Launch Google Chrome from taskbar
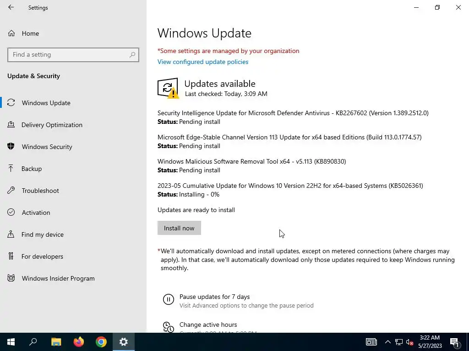The height and width of the screenshot is (351, 469). 101,342
